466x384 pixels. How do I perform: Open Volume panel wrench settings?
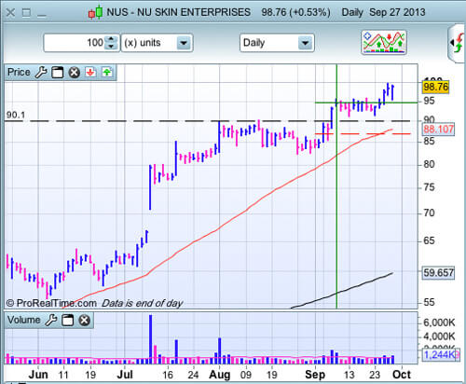51,320
